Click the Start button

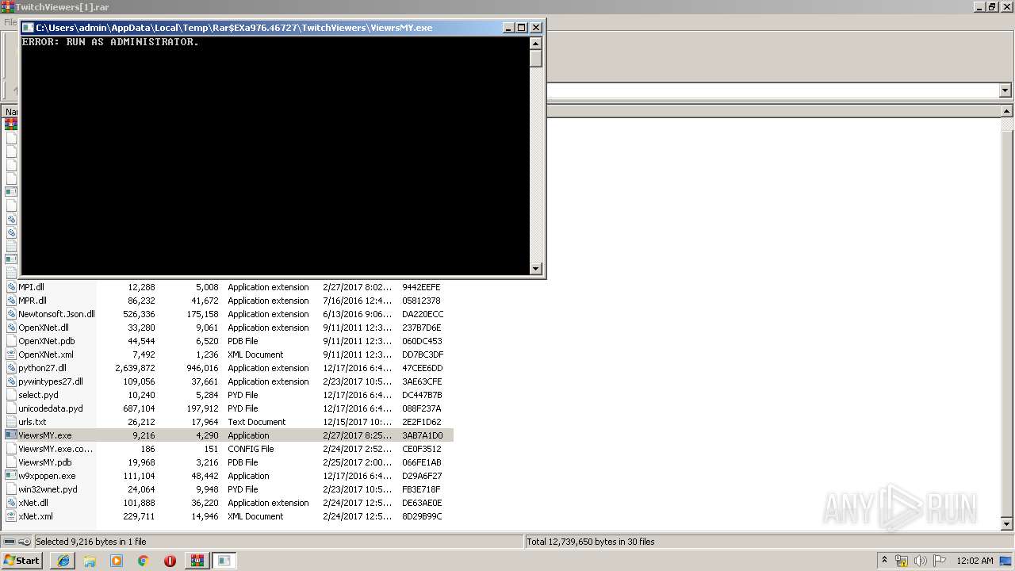pos(21,561)
